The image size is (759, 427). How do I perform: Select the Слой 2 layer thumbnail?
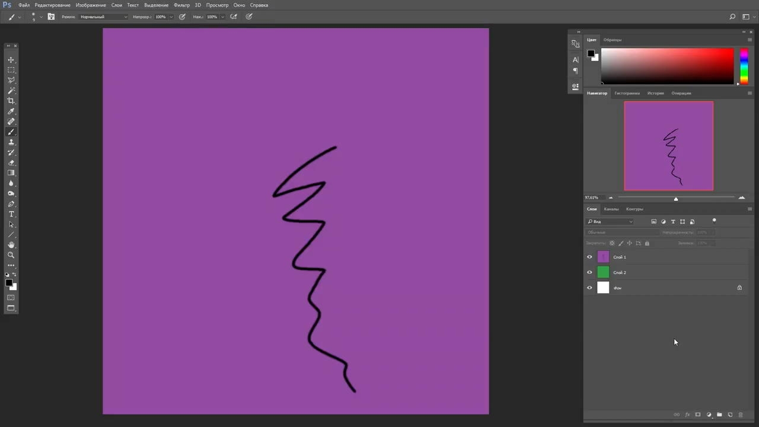603,272
